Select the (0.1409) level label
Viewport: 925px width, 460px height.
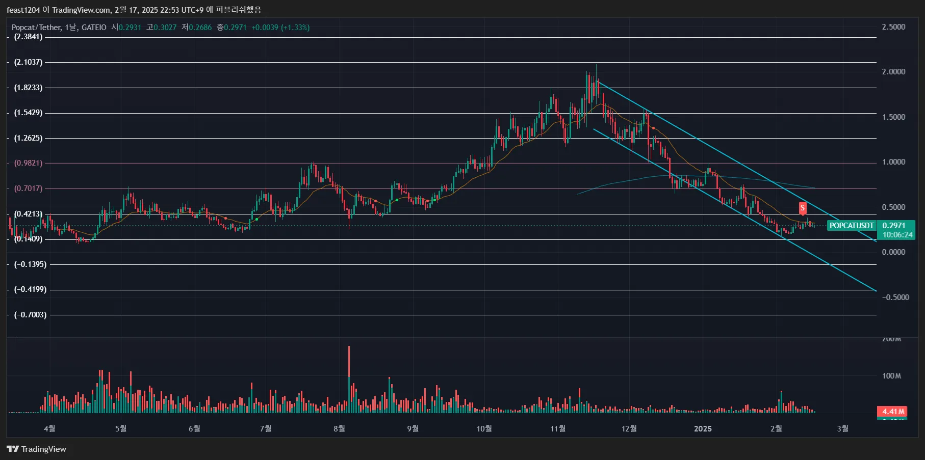(28, 239)
